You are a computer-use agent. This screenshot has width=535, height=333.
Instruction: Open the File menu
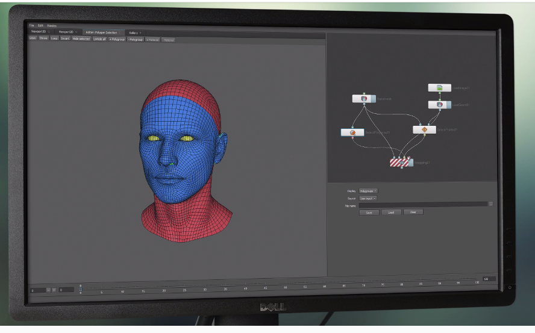31,25
